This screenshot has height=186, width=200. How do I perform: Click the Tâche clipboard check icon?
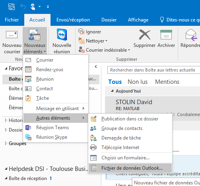[x=28, y=98]
